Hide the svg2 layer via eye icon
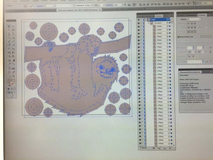Image resolution: width=213 pixels, height=160 pixels. point(139,20)
